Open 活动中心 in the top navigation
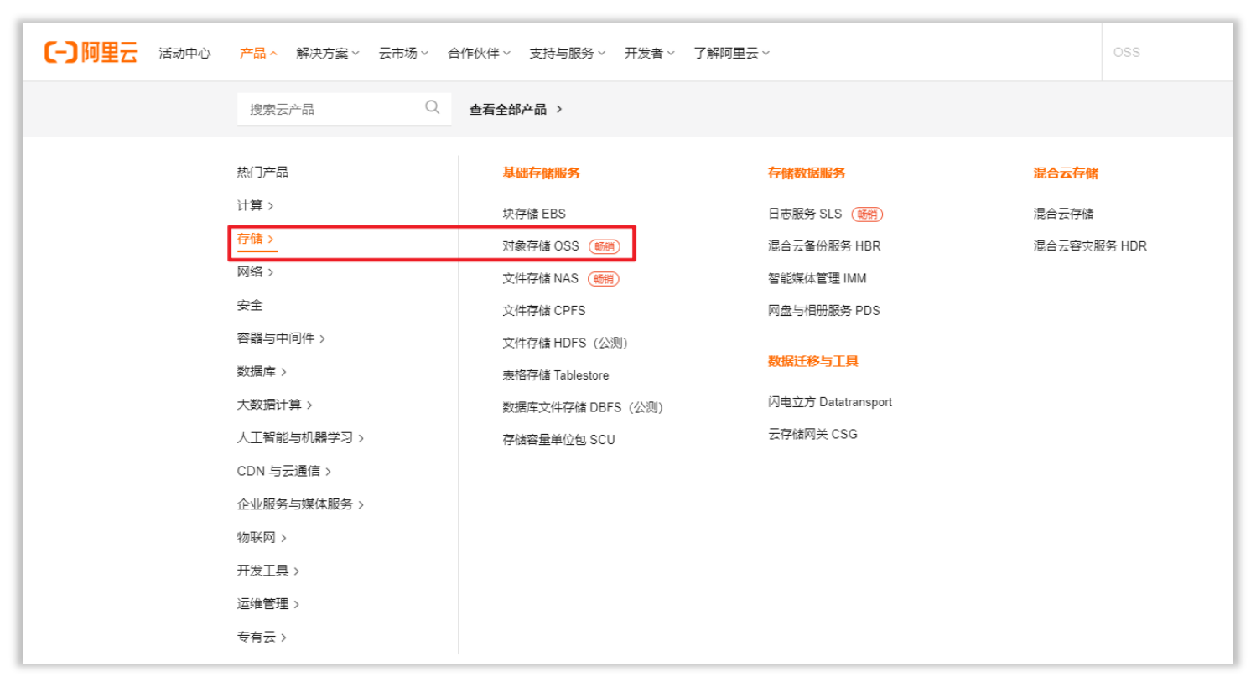 (184, 53)
